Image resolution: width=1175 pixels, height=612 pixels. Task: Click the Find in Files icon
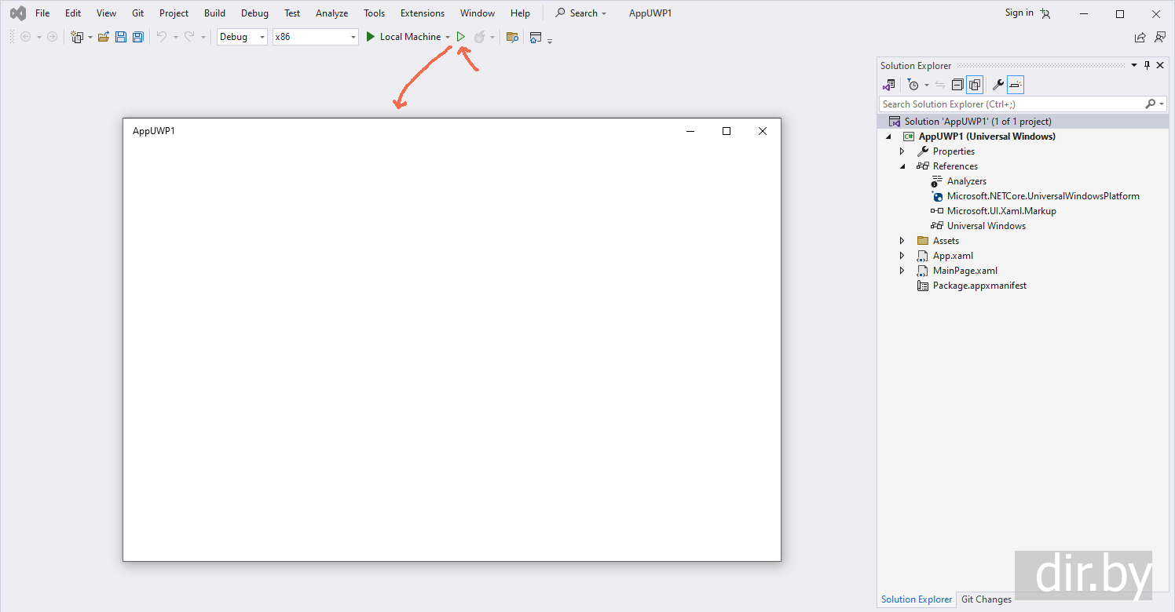(x=512, y=37)
